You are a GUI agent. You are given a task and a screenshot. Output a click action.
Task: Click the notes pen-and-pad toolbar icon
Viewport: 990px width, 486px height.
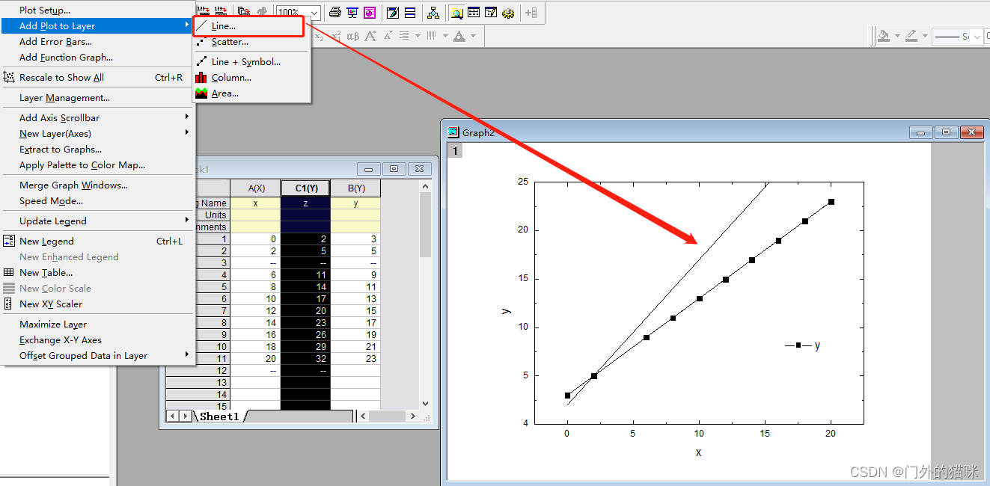click(393, 13)
